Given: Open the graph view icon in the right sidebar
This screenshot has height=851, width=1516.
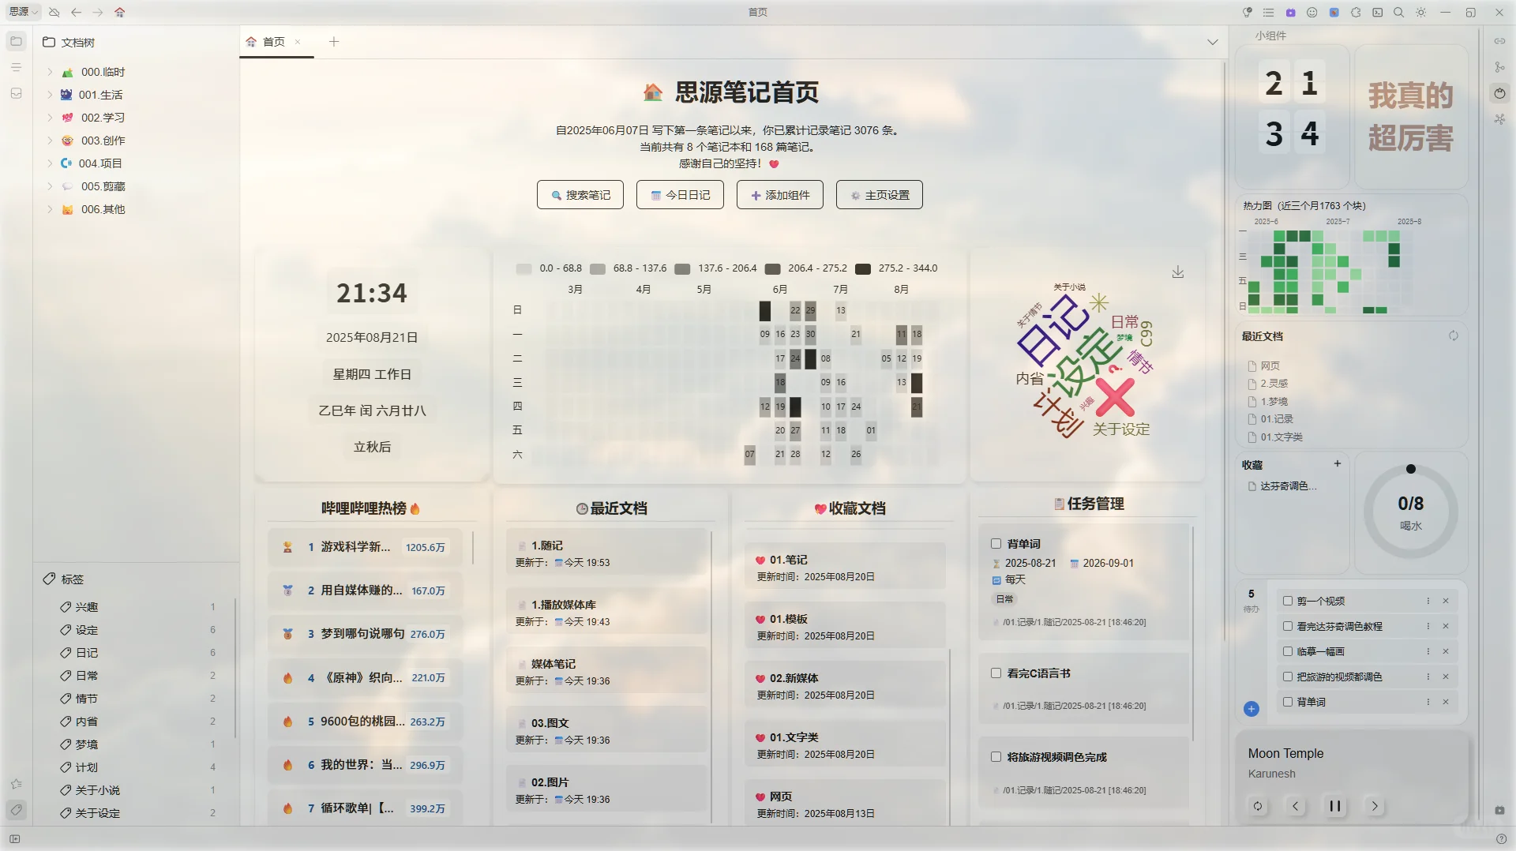Looking at the screenshot, I should click(x=1499, y=68).
